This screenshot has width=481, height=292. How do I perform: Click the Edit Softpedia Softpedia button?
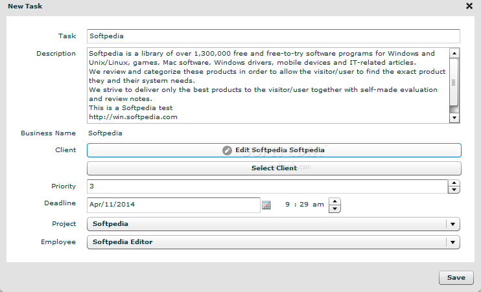coord(274,150)
